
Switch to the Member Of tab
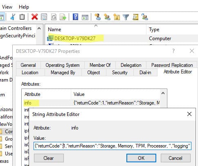click(x=100, y=65)
